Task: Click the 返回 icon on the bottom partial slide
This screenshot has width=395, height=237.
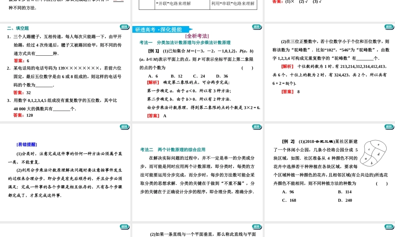Action: [x=257, y=226]
